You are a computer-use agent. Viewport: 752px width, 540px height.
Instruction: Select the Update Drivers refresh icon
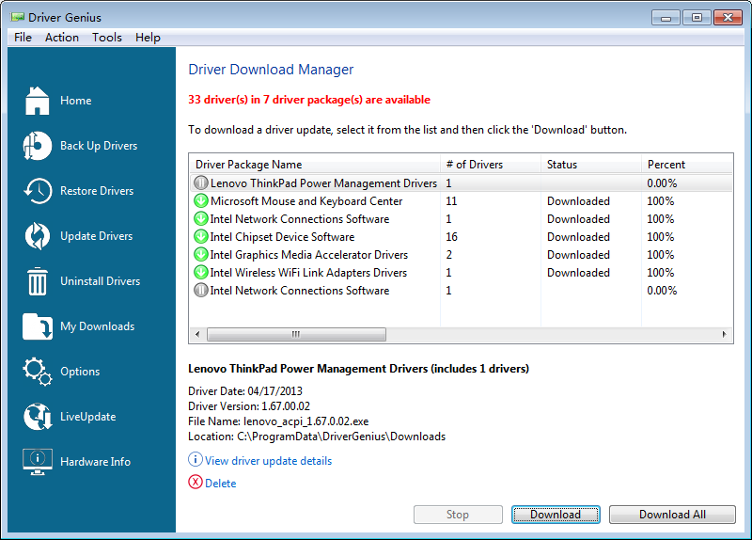point(38,236)
